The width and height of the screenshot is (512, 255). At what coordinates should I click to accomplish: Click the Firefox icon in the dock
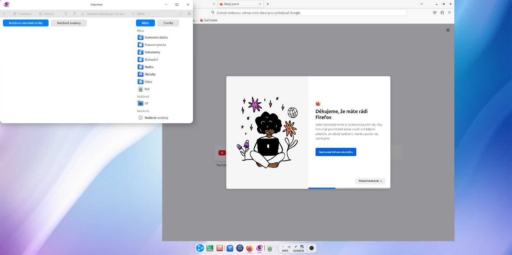click(x=250, y=248)
